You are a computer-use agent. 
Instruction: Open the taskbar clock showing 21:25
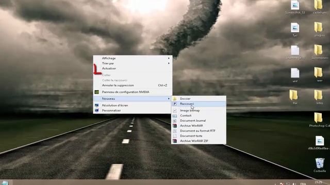(x=319, y=182)
